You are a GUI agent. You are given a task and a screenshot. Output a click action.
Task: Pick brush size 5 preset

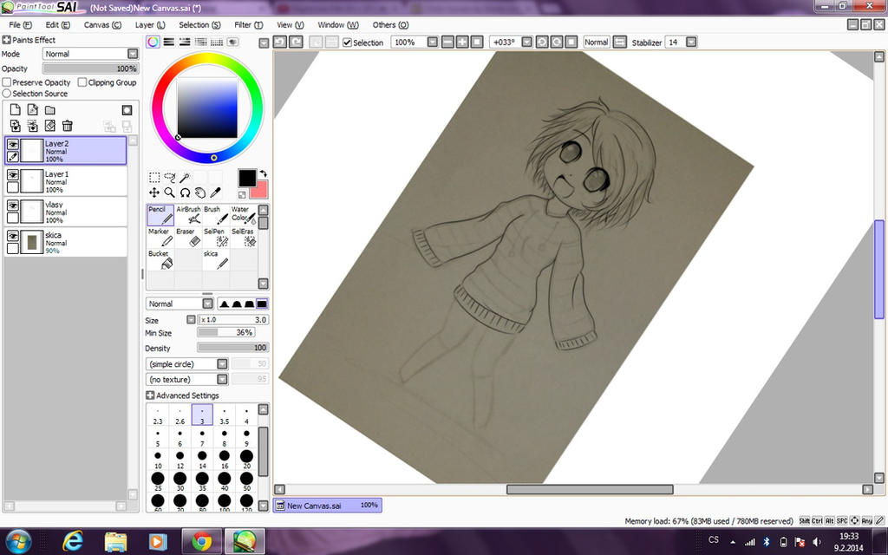(158, 437)
